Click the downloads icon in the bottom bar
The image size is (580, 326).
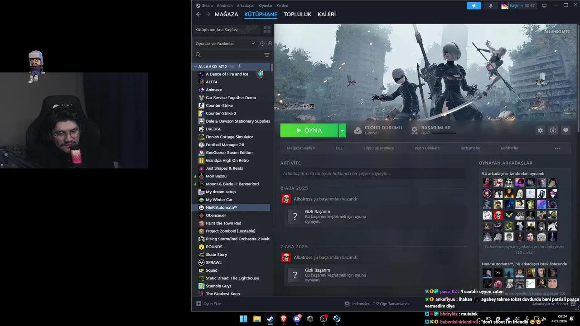[347, 304]
